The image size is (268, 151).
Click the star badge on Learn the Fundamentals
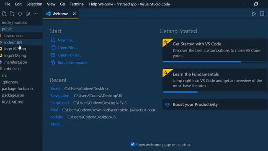pos(166,72)
